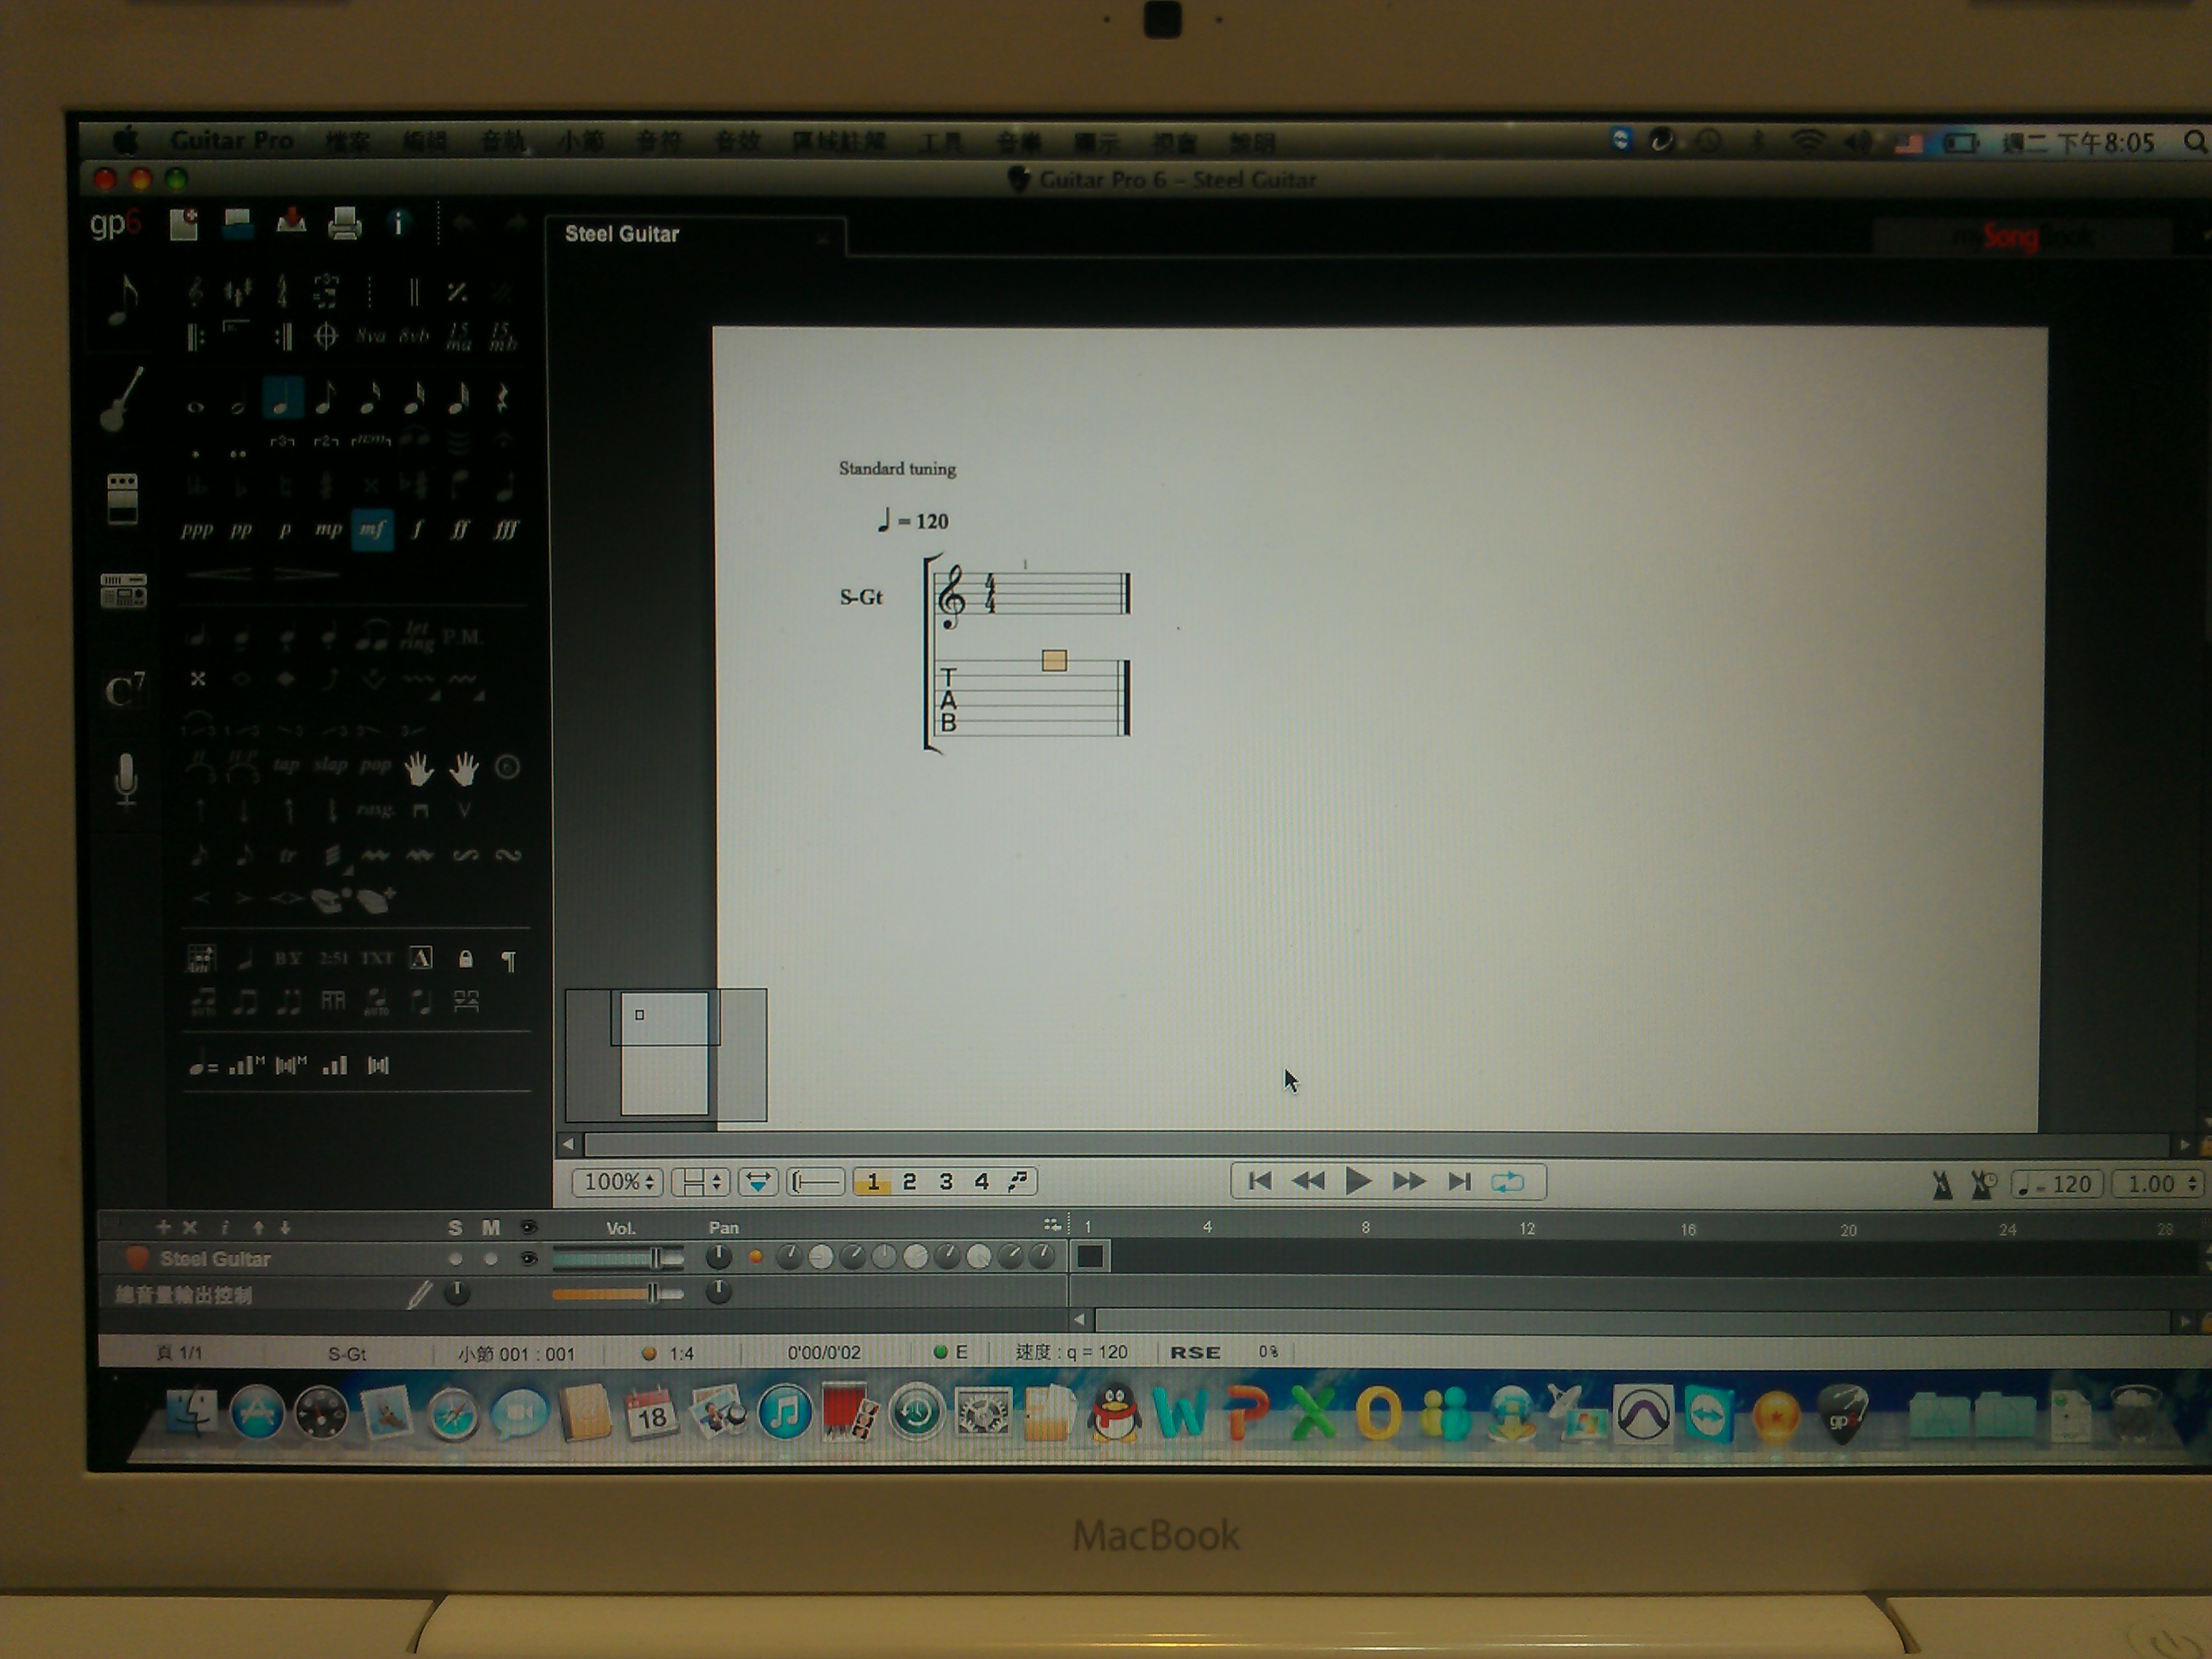Toggle loop playback button
This screenshot has width=2212, height=1659.
click(1507, 1182)
